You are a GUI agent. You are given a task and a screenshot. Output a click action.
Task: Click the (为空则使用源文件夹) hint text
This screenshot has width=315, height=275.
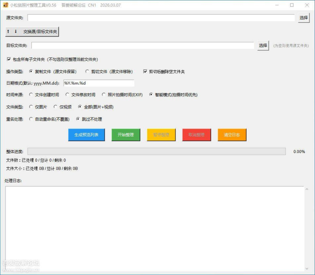(291, 46)
